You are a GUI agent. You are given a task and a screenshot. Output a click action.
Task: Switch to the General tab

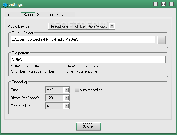point(13,15)
